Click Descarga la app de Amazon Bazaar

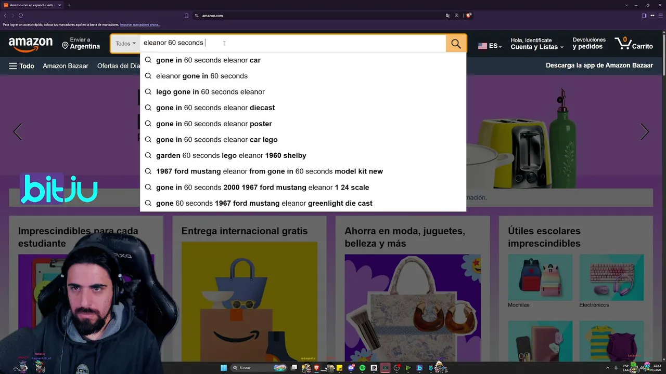(599, 65)
